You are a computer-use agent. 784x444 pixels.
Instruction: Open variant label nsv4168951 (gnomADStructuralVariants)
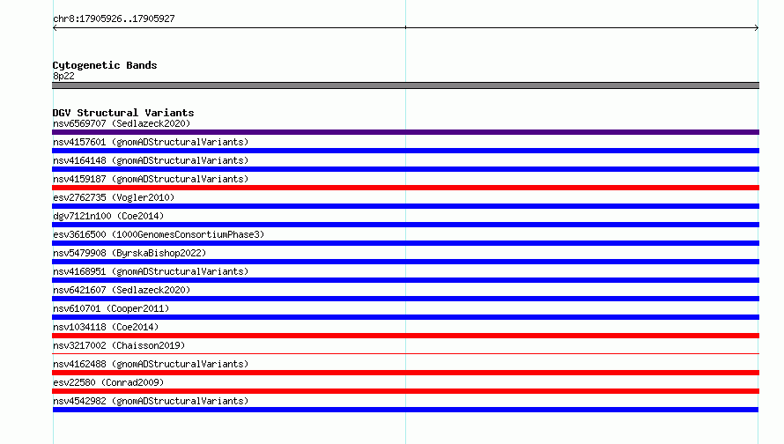[151, 271]
